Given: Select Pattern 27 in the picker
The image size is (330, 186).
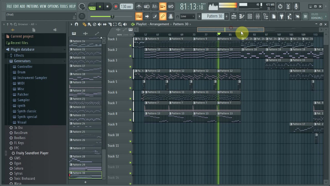Looking at the screenshot, I should coord(85,151).
